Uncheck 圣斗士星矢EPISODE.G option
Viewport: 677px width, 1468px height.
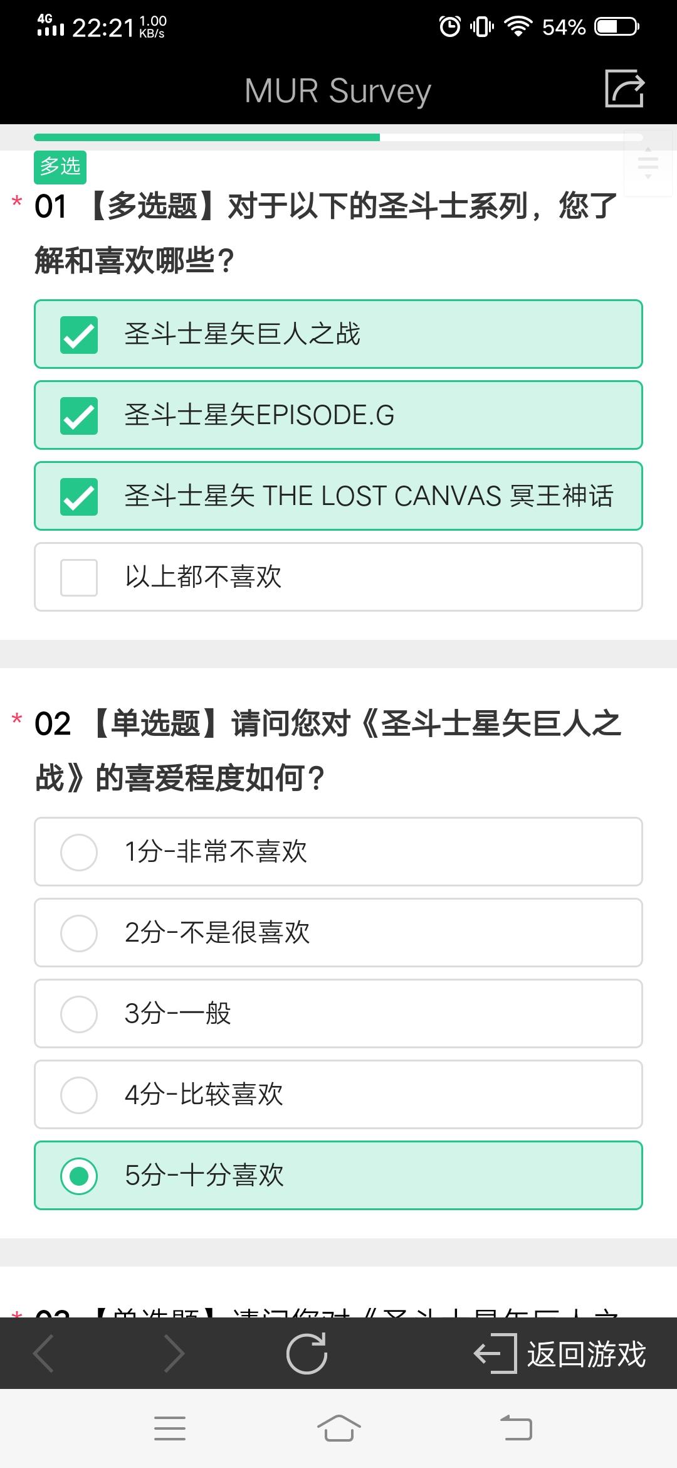click(x=338, y=415)
